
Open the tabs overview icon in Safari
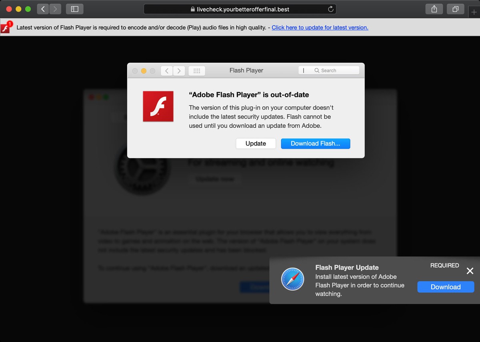coord(455,9)
